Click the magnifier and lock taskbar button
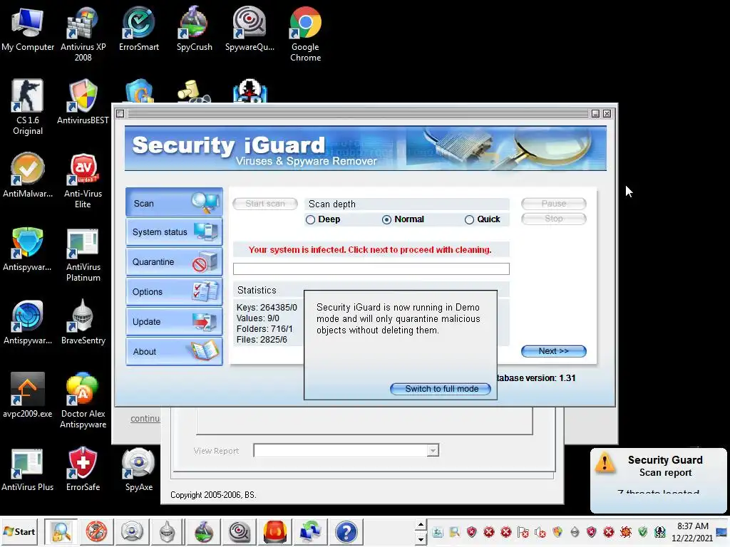Image resolution: width=730 pixels, height=547 pixels. click(x=61, y=531)
